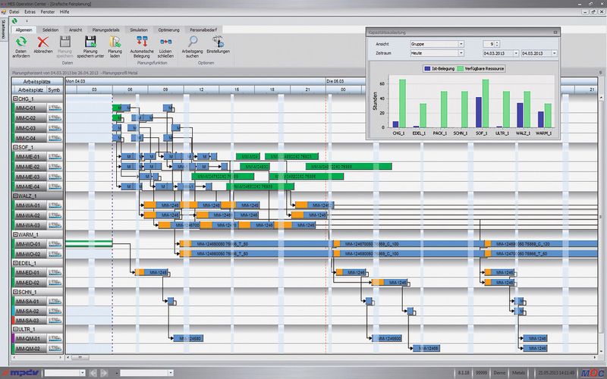This screenshot has height=379, width=607.
Task: Open second status bar combo box
Action: point(146,373)
